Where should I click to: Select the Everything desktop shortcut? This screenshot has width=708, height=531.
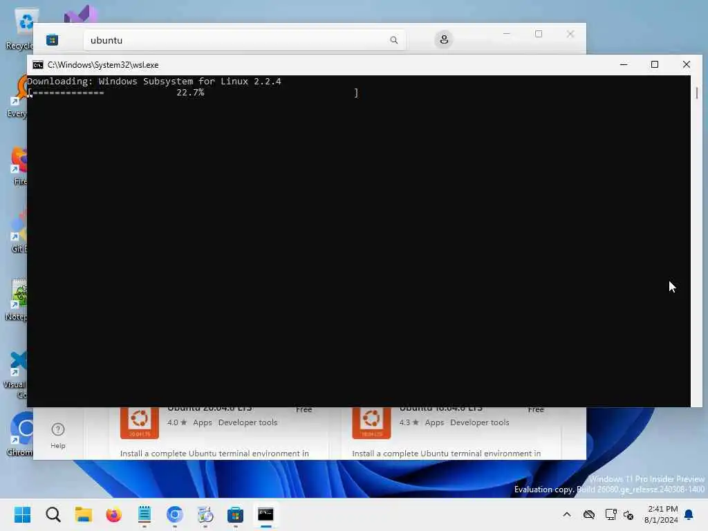(x=17, y=97)
